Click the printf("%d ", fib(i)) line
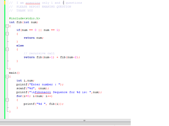Screen dimensions: 169x126 [x=43, y=104]
